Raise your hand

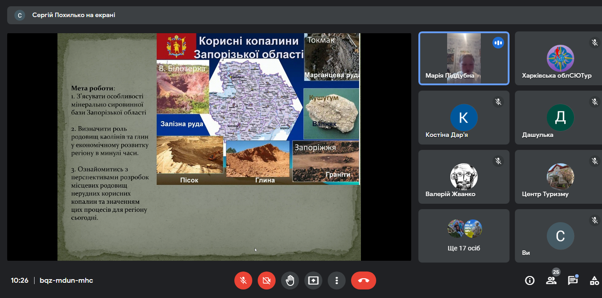(x=290, y=280)
